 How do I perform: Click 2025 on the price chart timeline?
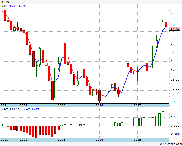click(x=137, y=105)
